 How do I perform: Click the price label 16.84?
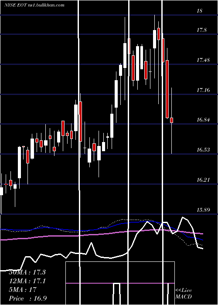click(203, 120)
